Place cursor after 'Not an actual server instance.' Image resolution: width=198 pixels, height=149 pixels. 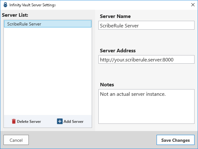(166, 94)
